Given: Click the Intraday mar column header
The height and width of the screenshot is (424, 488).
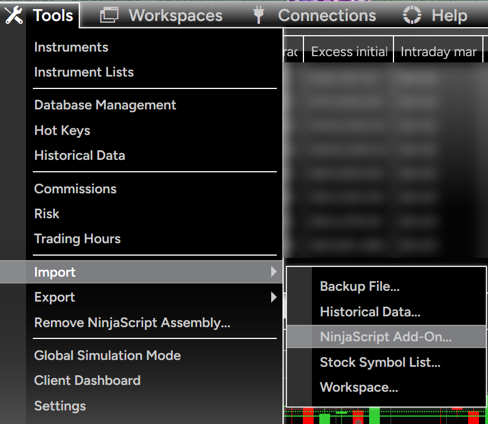Looking at the screenshot, I should pos(439,49).
